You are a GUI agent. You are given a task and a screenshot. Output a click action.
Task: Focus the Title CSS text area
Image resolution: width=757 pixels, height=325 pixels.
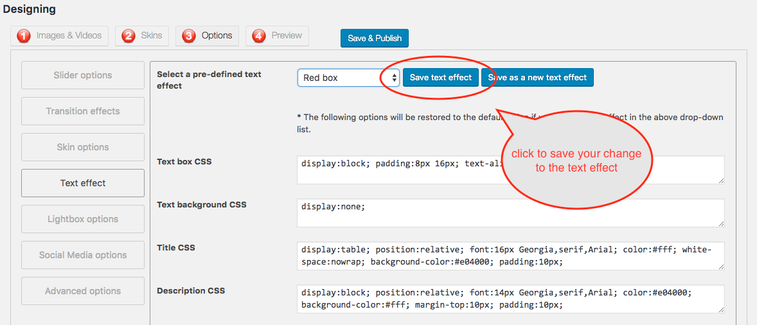pos(510,256)
